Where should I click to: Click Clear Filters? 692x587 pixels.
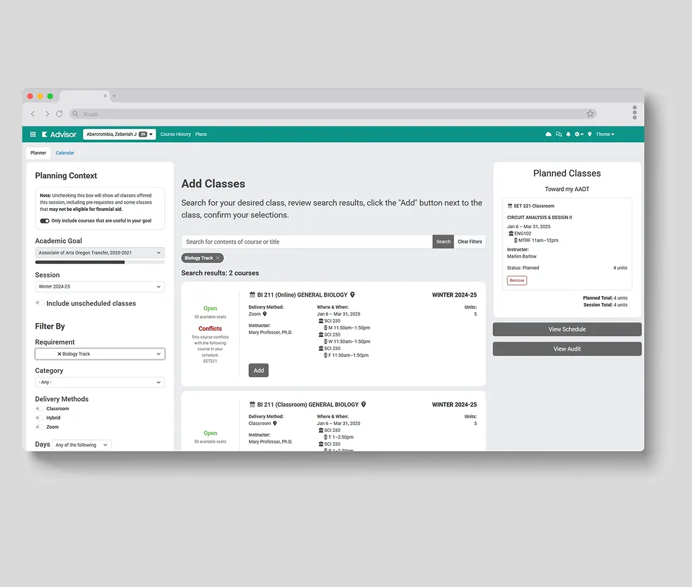470,242
